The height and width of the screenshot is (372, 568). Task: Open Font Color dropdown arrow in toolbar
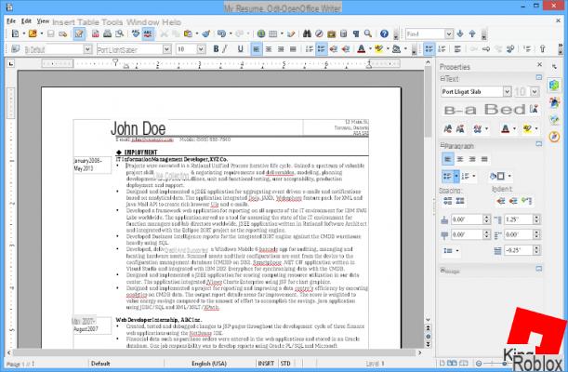[x=370, y=49]
